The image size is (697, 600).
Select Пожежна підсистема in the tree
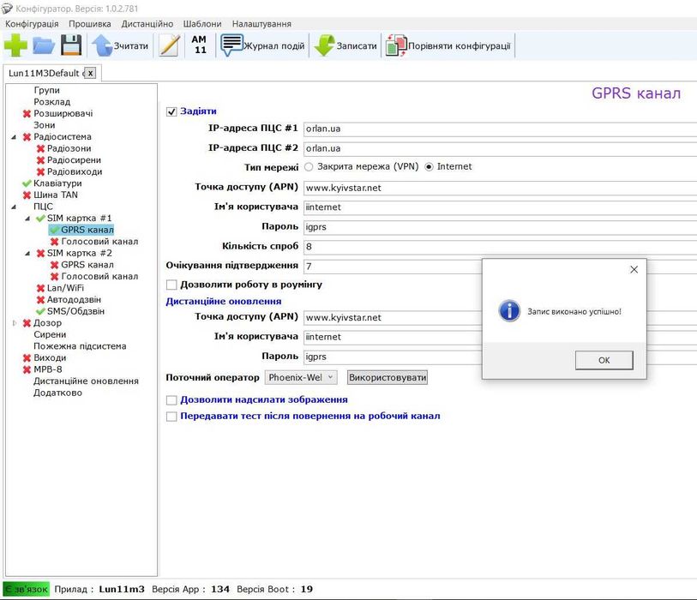80,346
